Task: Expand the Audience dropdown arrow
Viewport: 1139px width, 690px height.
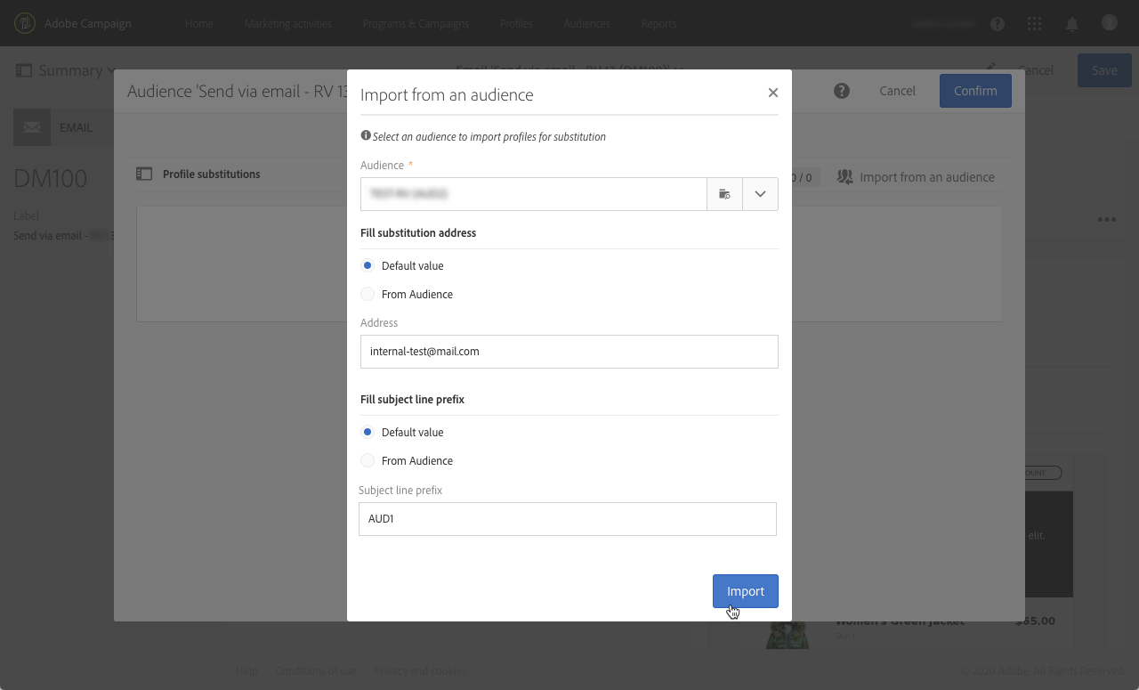Action: [760, 194]
